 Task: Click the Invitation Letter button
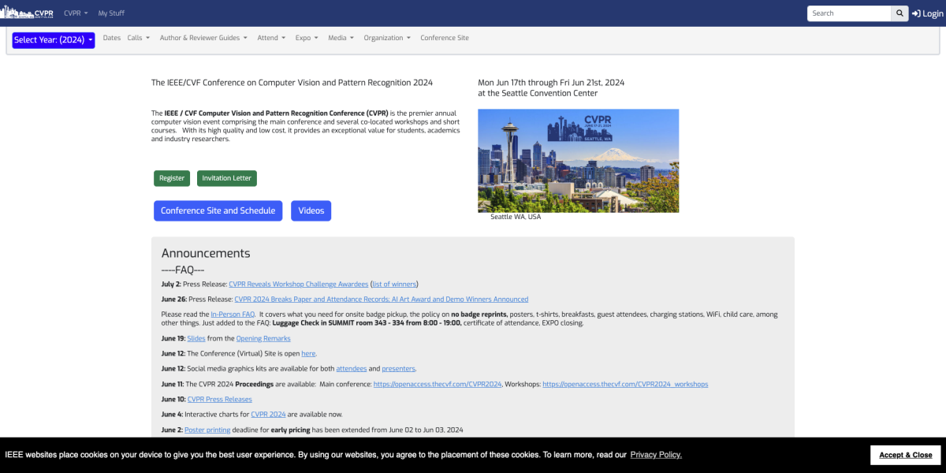tap(226, 177)
